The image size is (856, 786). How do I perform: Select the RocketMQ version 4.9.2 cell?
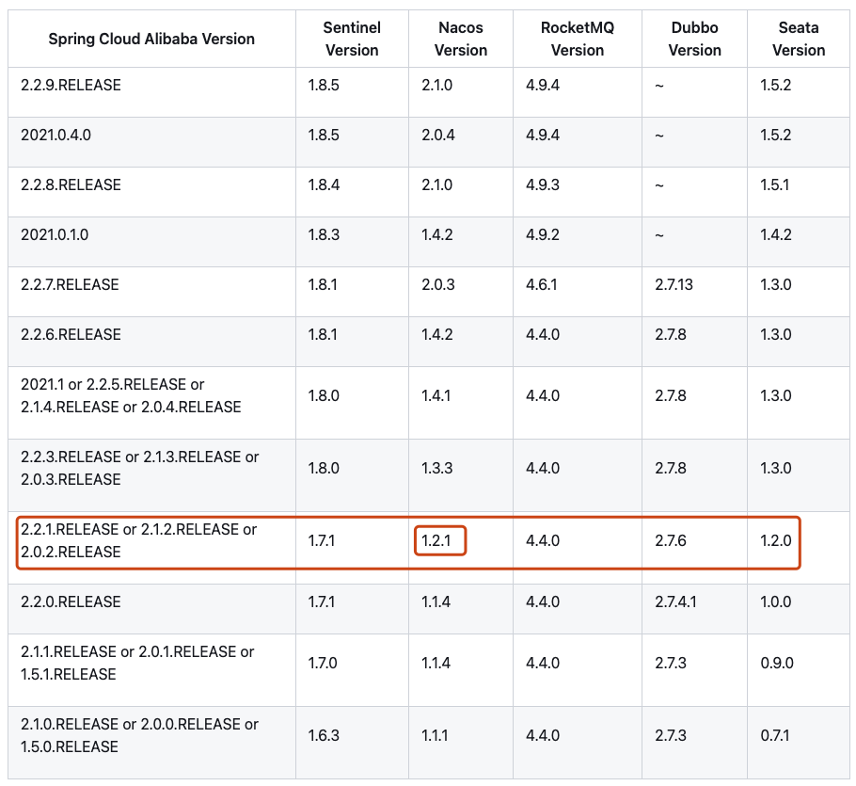[543, 235]
